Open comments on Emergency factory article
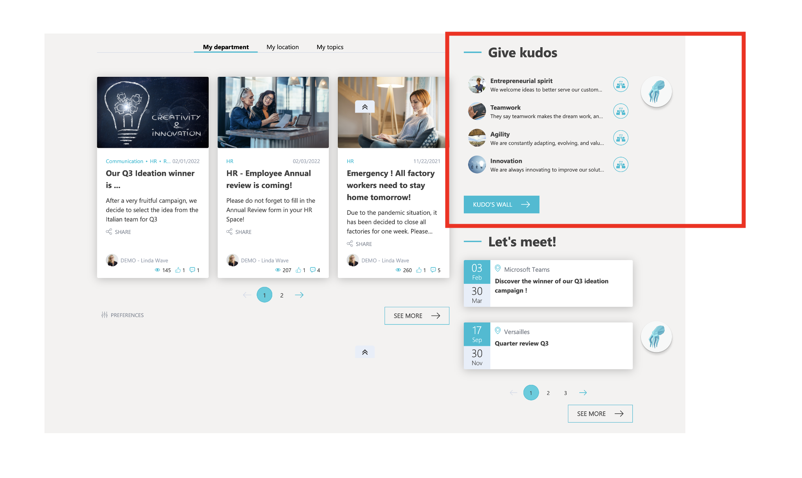Image resolution: width=802 pixels, height=478 pixels. 433,270
